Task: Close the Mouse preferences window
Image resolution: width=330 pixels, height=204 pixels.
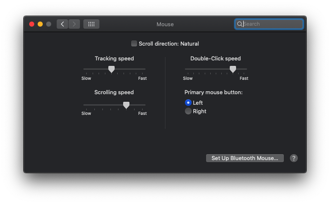Action: tap(32, 24)
